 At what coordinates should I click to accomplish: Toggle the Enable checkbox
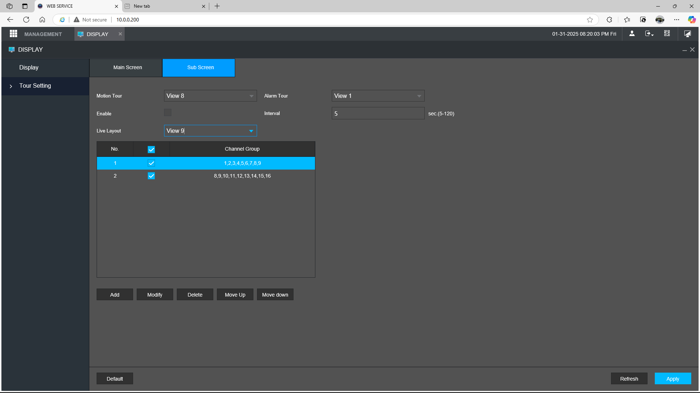pyautogui.click(x=168, y=113)
